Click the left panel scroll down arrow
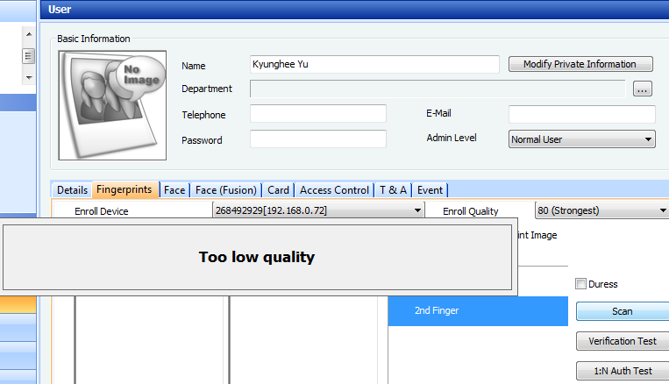Screen dimensions: 669x384 pos(28,77)
